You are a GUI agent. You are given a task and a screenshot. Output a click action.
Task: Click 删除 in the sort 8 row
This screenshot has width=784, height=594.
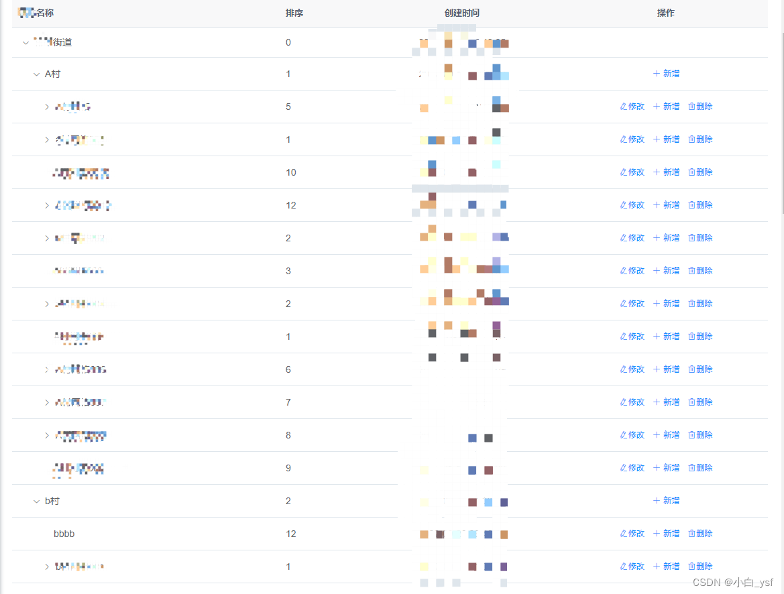700,435
